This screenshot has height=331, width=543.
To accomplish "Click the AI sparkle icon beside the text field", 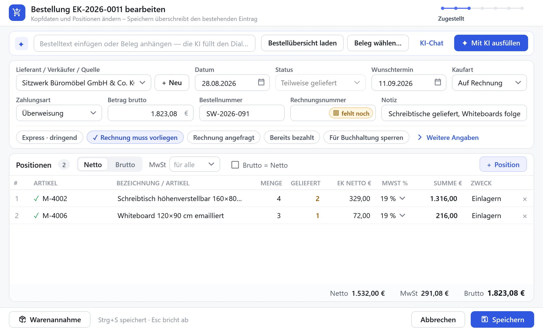I will (x=22, y=44).
